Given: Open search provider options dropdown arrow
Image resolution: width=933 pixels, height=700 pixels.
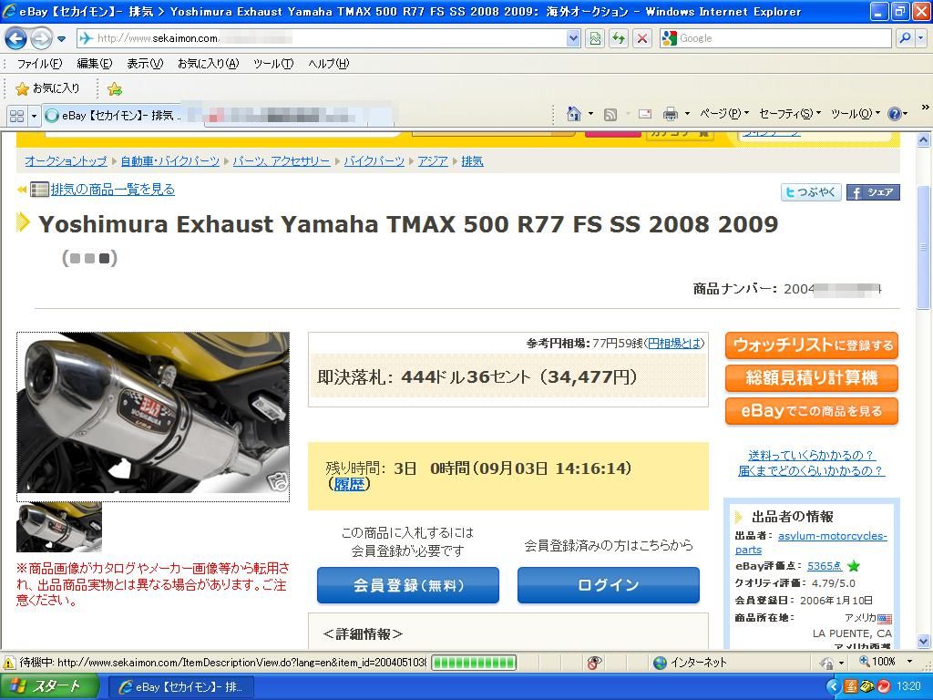Looking at the screenshot, I should pos(920,38).
